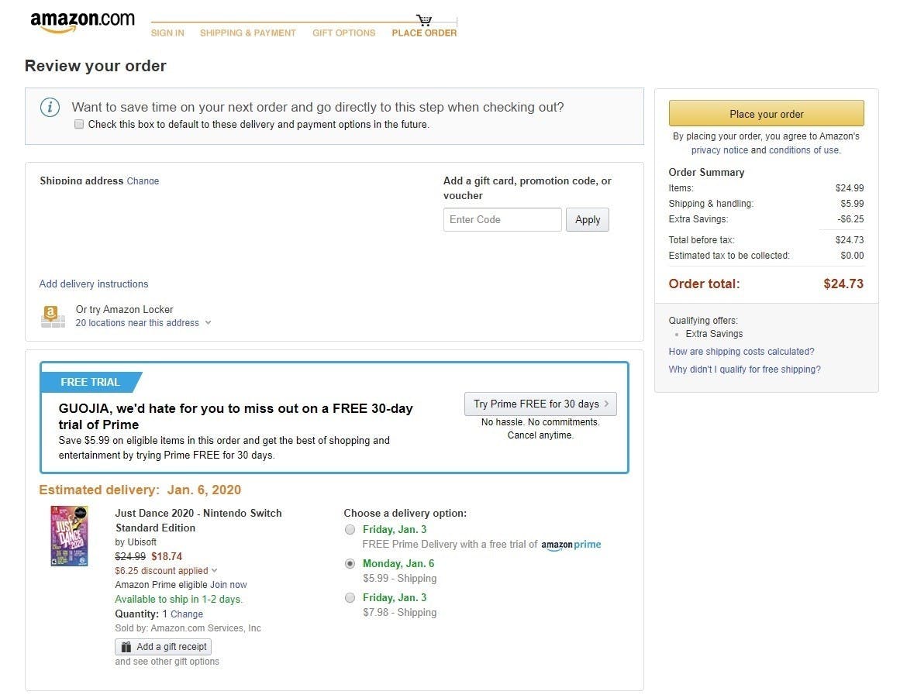Viewport: 900px width, 698px height.
Task: Go to the Gift Options step
Action: [343, 33]
